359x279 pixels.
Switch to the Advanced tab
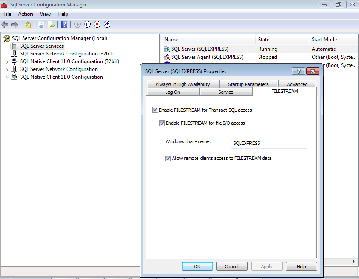coord(297,84)
